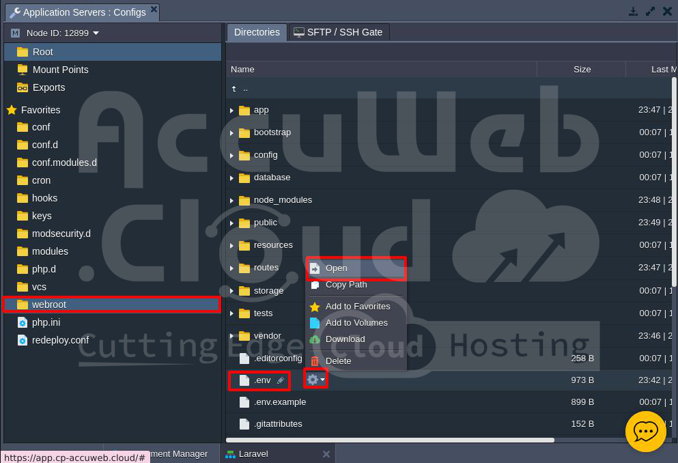This screenshot has width=678, height=463.
Task: Click the gear icon beside .env file
Action: coord(313,379)
